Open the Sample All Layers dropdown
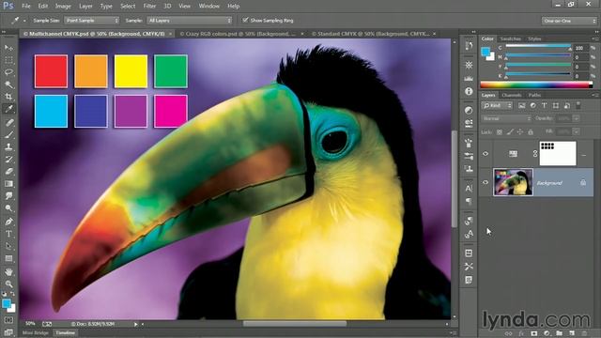 click(x=190, y=21)
